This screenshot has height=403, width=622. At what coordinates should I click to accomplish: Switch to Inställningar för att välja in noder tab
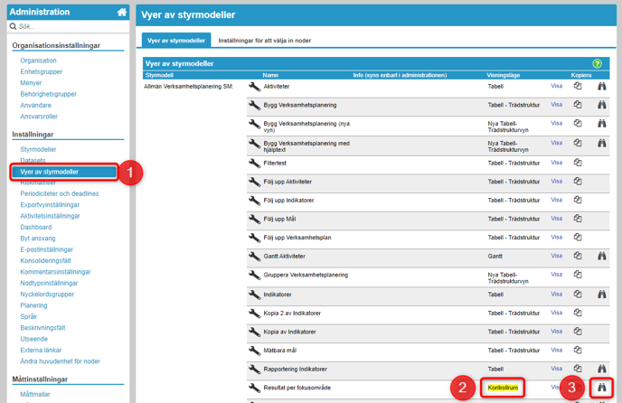265,41
